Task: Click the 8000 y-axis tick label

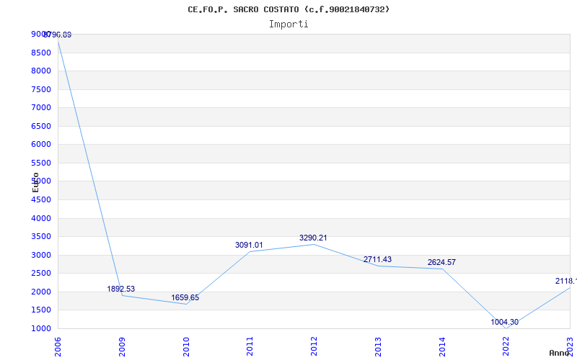Action: (41, 71)
